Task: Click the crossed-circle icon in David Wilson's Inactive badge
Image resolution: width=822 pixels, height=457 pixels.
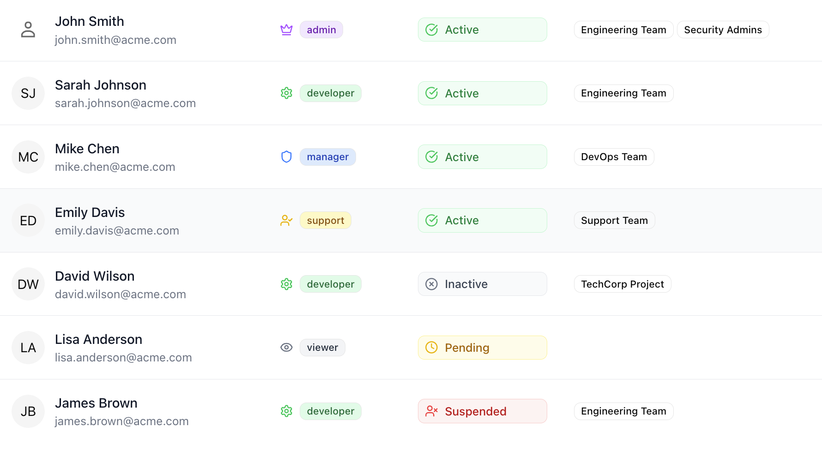Action: click(431, 284)
